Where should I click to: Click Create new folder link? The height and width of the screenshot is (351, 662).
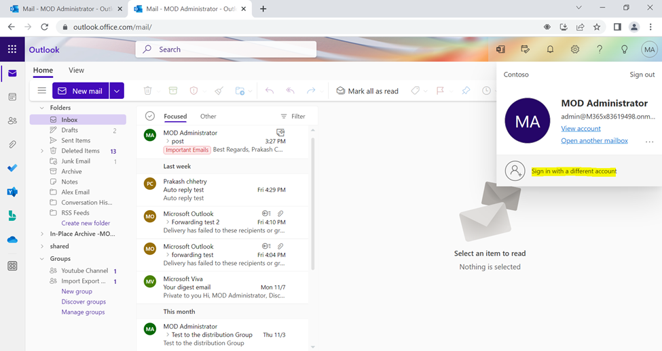(86, 224)
